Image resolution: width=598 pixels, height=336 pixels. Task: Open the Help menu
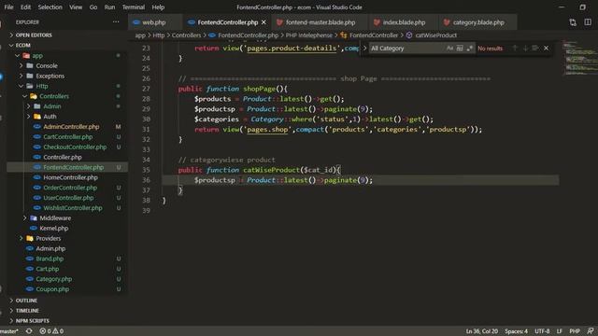[158, 7]
